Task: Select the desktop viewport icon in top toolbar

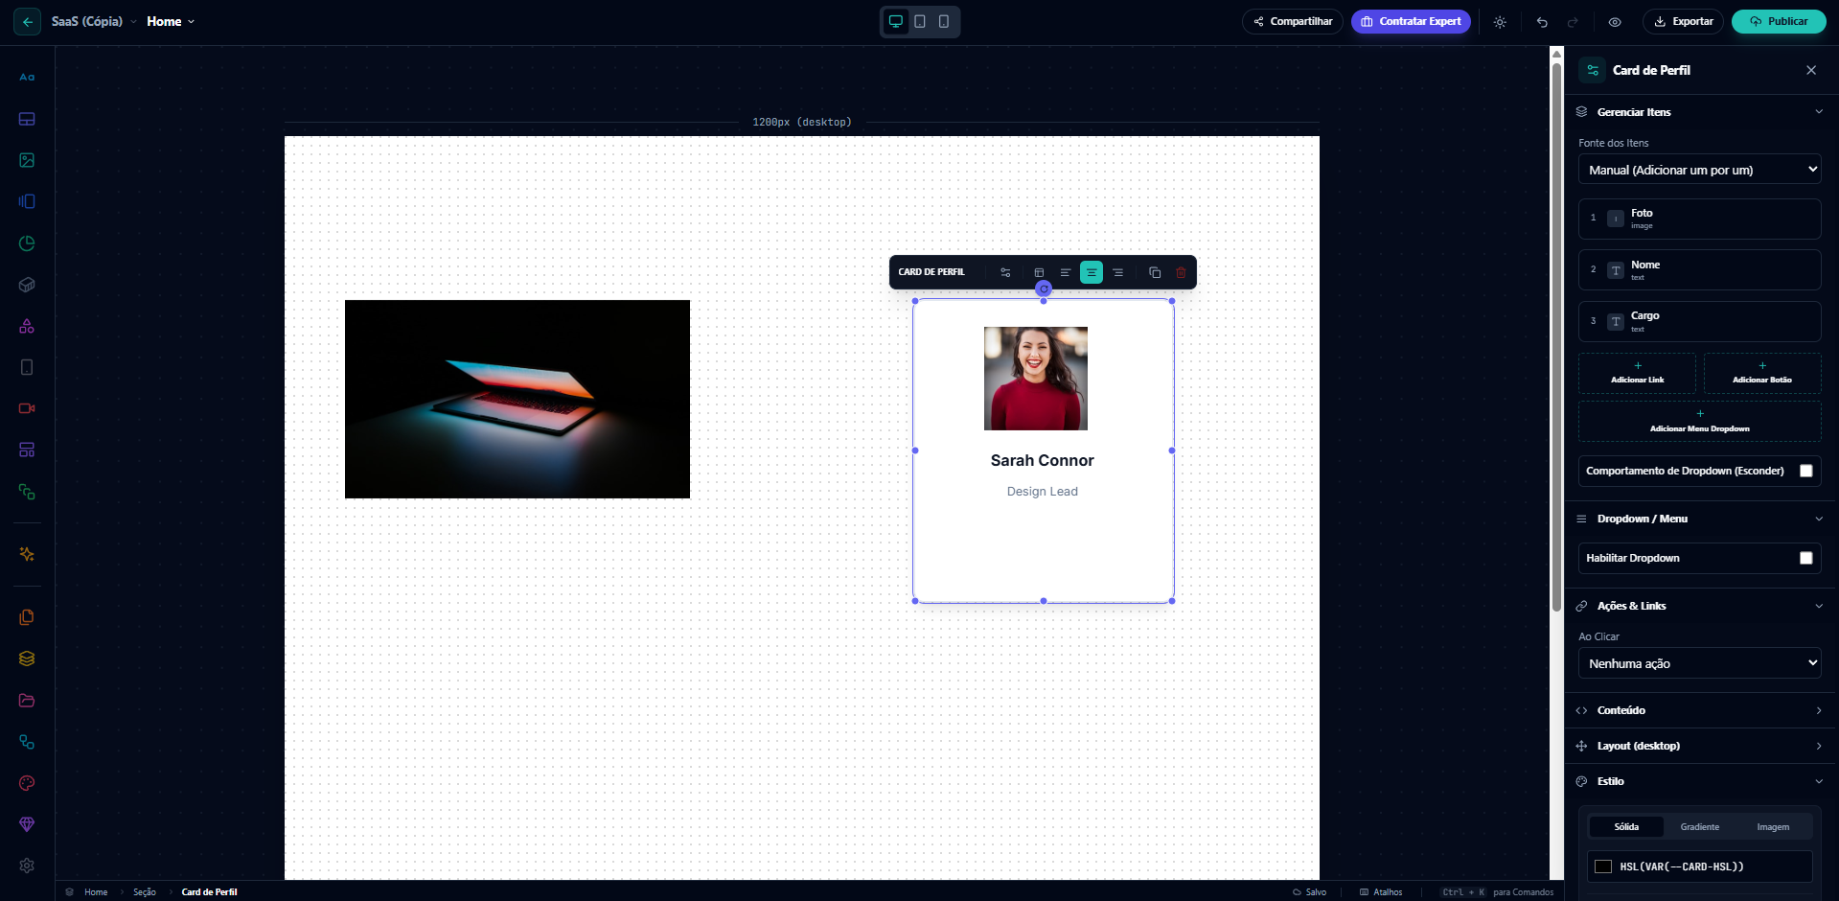Action: (x=895, y=21)
